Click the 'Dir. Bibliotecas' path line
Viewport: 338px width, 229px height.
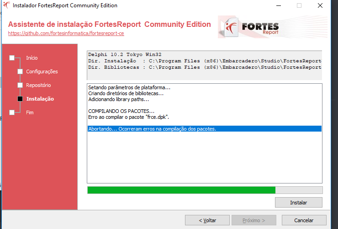pos(205,67)
